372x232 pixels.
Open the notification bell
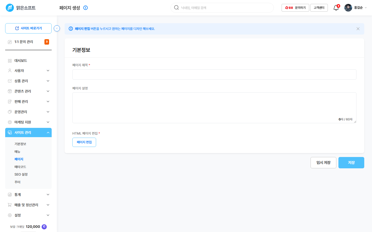click(x=336, y=8)
